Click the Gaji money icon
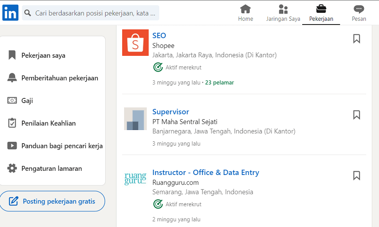 click(12, 100)
